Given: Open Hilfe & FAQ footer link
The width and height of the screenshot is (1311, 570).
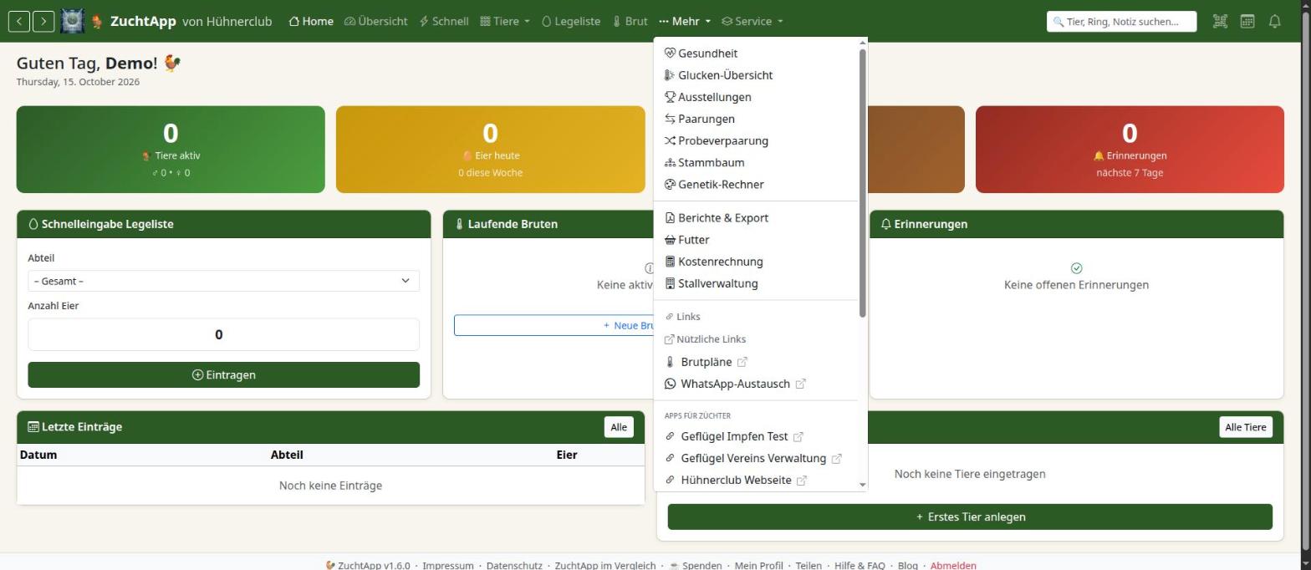Looking at the screenshot, I should 860,566.
